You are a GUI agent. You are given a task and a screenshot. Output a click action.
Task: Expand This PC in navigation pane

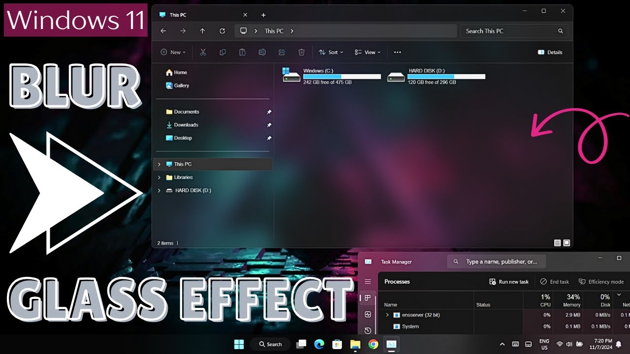coord(159,164)
